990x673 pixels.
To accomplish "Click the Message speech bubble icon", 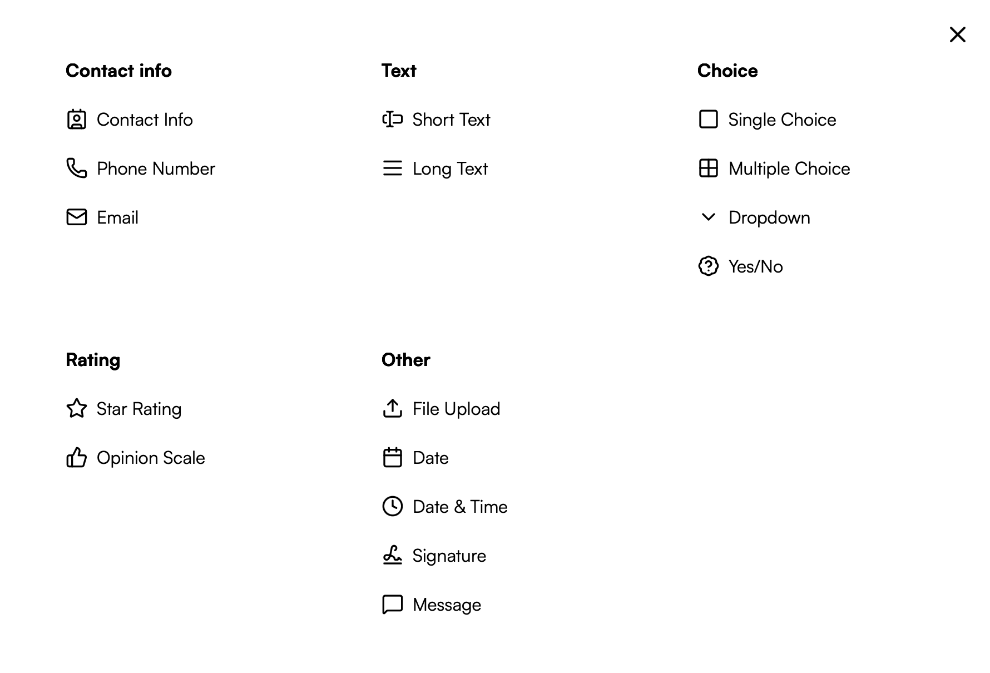I will (392, 604).
